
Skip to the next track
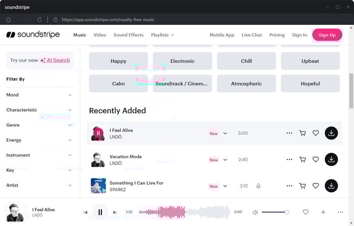click(x=115, y=212)
